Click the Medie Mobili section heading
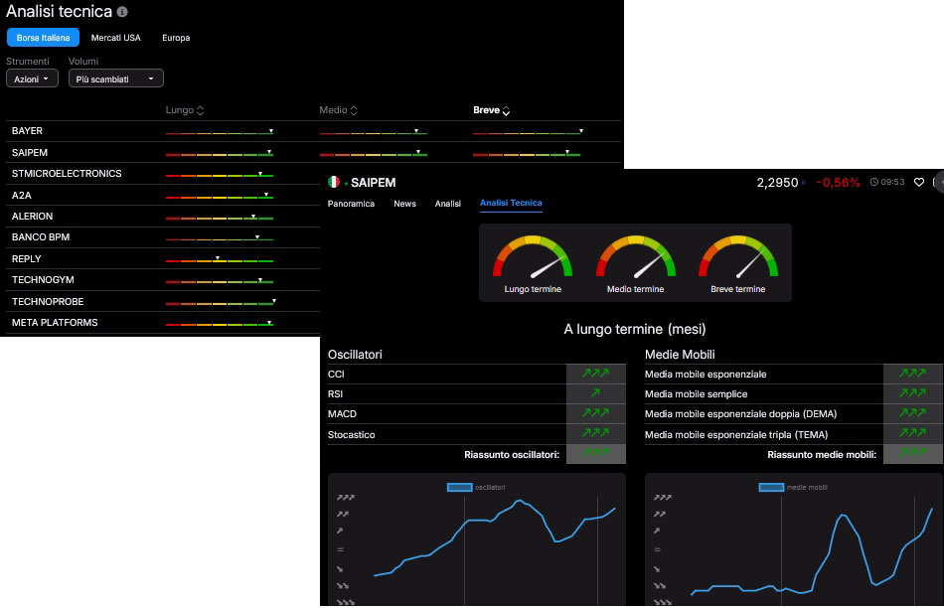This screenshot has height=608, width=944. point(680,355)
